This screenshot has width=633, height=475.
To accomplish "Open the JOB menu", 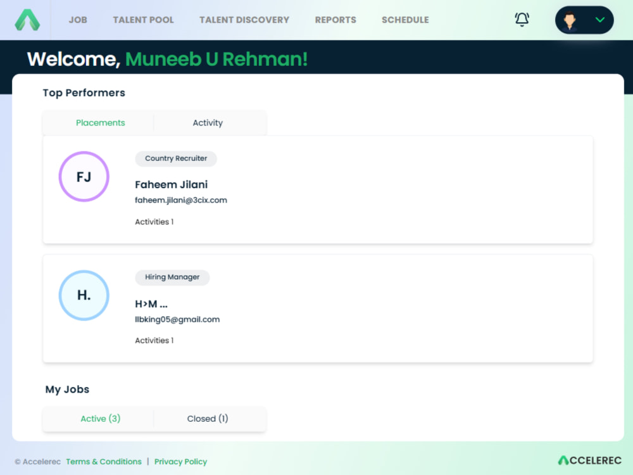I will [x=78, y=20].
